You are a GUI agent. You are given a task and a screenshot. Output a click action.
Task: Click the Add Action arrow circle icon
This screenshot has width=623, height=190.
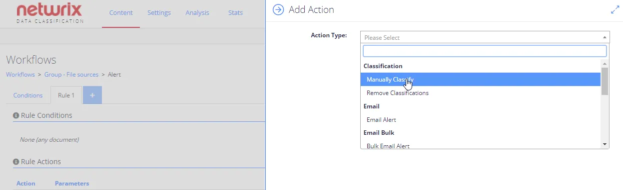point(278,9)
